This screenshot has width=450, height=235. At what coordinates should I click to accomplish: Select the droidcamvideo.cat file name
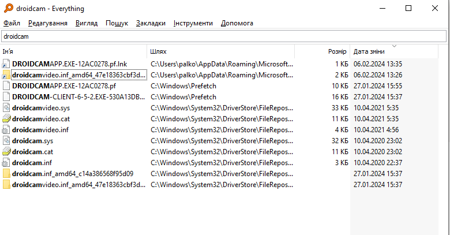coord(41,119)
